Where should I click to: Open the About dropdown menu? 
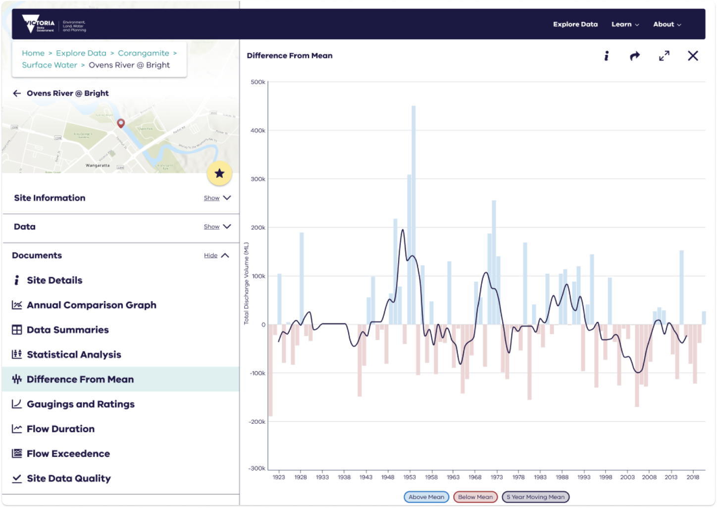point(667,24)
